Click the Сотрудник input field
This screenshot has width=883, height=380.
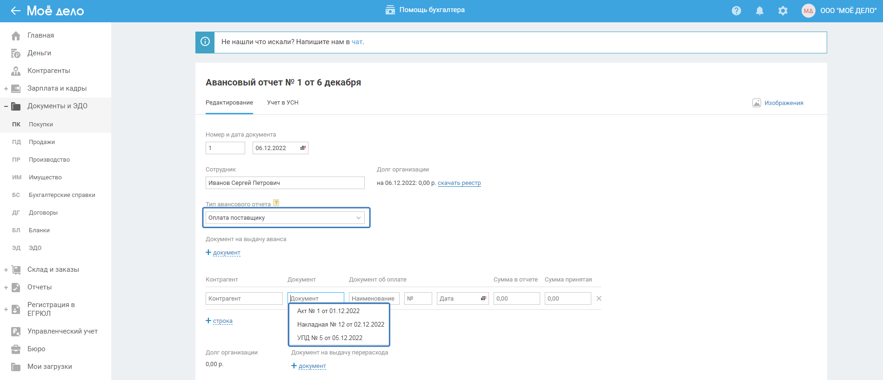click(285, 183)
